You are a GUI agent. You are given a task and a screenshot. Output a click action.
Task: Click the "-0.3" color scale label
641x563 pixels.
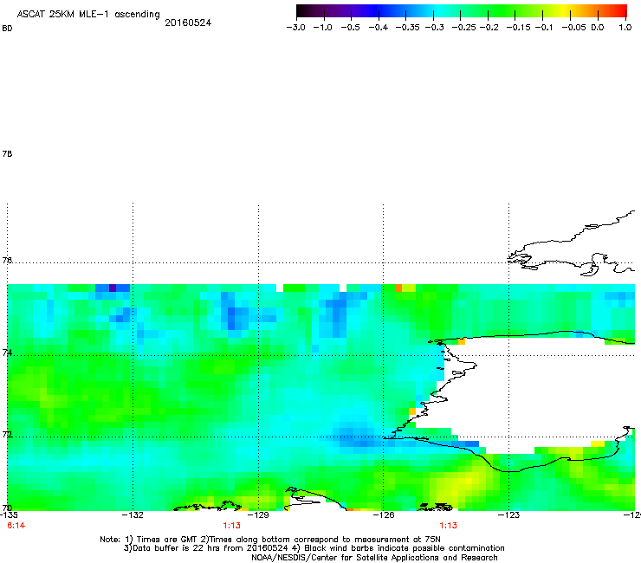(434, 28)
